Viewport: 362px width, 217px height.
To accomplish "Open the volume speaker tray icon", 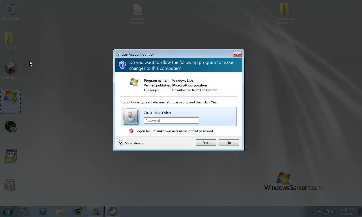I will click(334, 211).
